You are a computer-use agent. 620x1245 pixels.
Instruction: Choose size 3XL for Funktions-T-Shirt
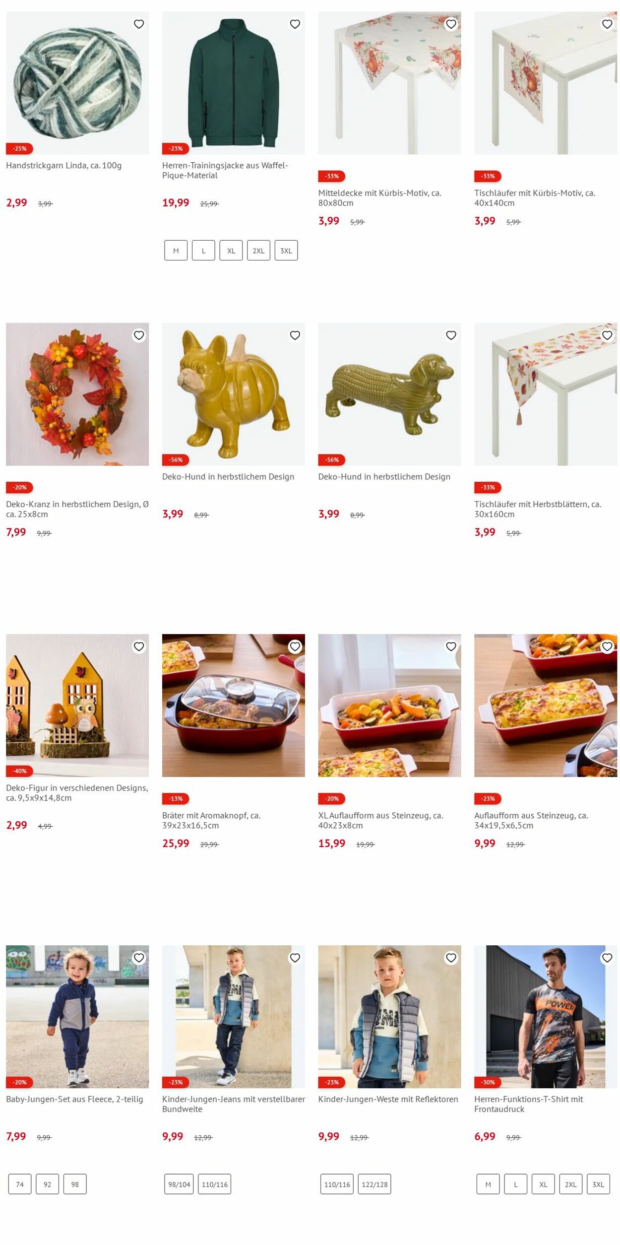tap(598, 1184)
